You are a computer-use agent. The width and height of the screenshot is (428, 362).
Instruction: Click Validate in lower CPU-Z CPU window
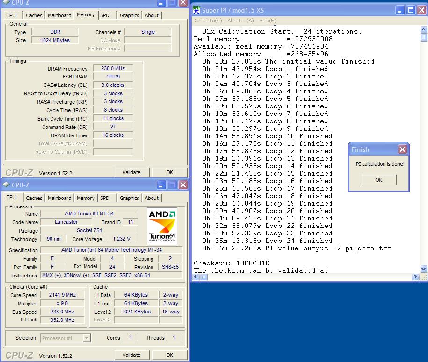(x=131, y=355)
